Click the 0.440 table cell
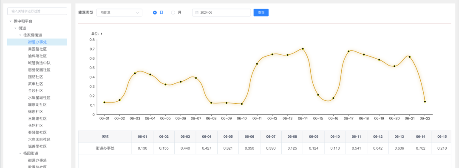The image size is (459, 168). [185, 148]
